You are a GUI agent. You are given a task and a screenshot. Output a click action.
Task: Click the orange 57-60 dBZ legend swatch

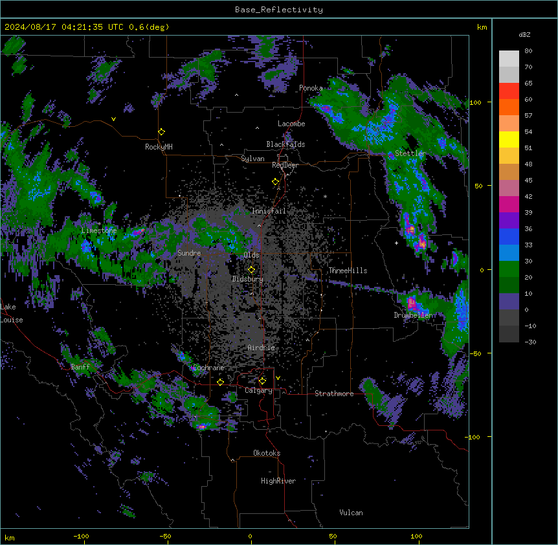pyautogui.click(x=509, y=107)
